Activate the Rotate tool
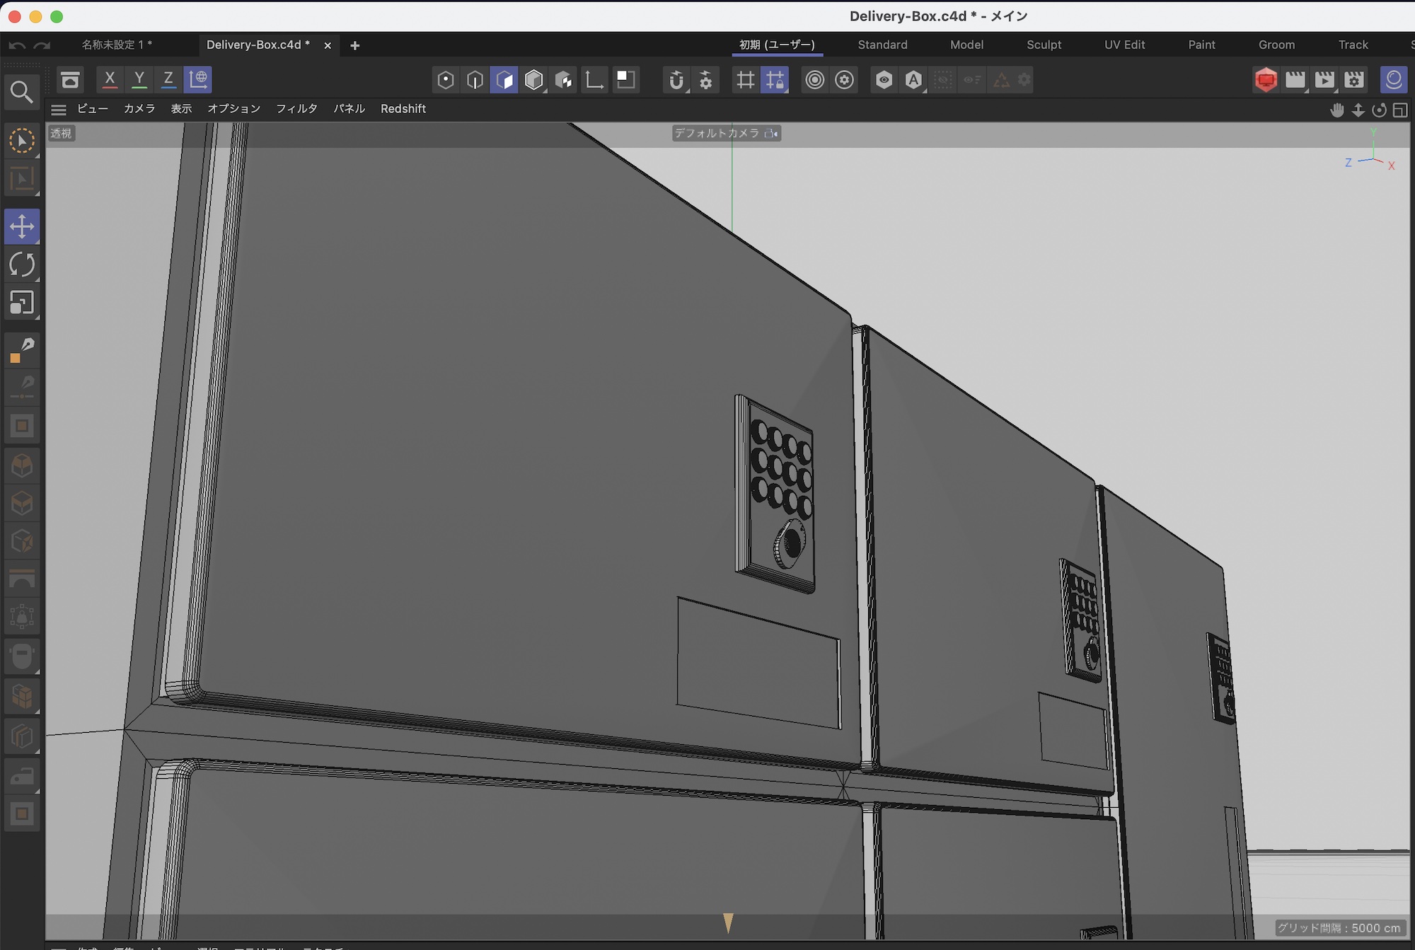 pyautogui.click(x=22, y=265)
